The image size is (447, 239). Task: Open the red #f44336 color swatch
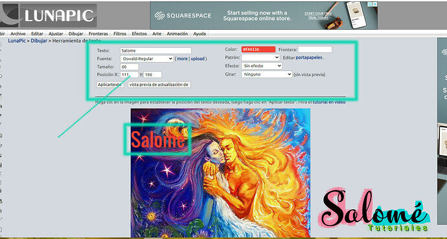pyautogui.click(x=258, y=50)
